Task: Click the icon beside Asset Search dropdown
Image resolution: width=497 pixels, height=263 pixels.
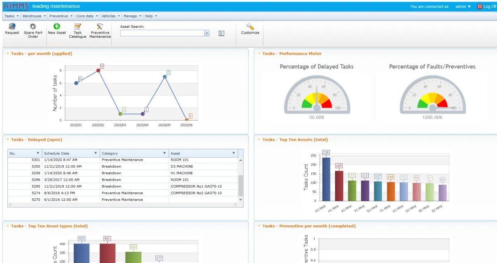Action: 221,33
